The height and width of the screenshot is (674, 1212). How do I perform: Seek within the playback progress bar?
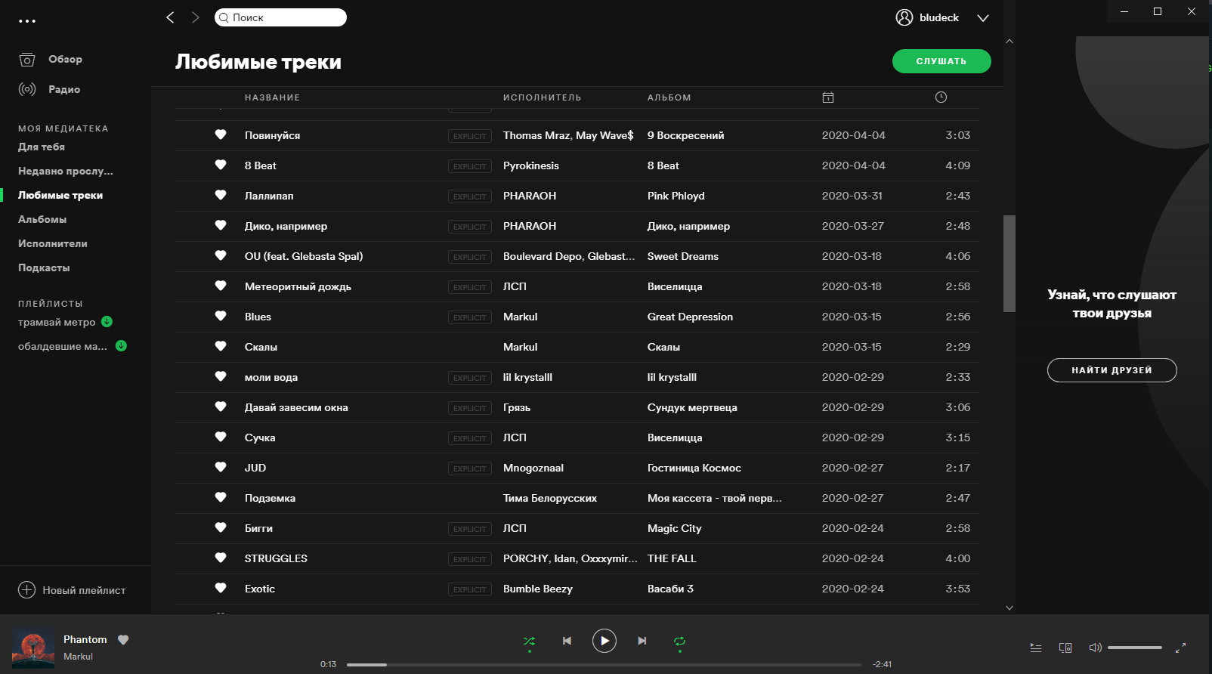(x=604, y=665)
